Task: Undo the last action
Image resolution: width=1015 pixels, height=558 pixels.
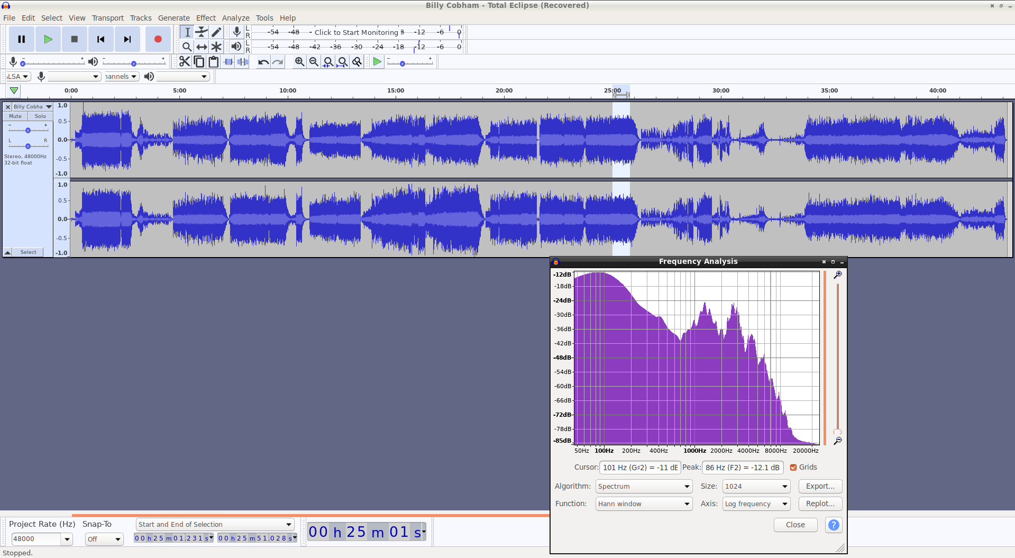Action: click(x=263, y=62)
